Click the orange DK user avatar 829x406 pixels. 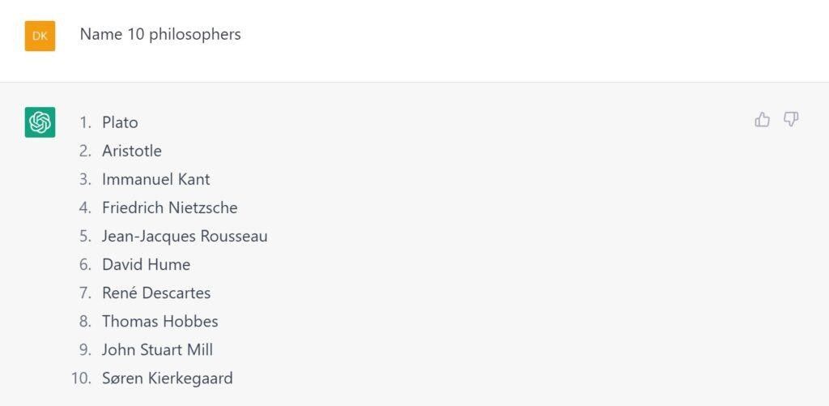[40, 36]
